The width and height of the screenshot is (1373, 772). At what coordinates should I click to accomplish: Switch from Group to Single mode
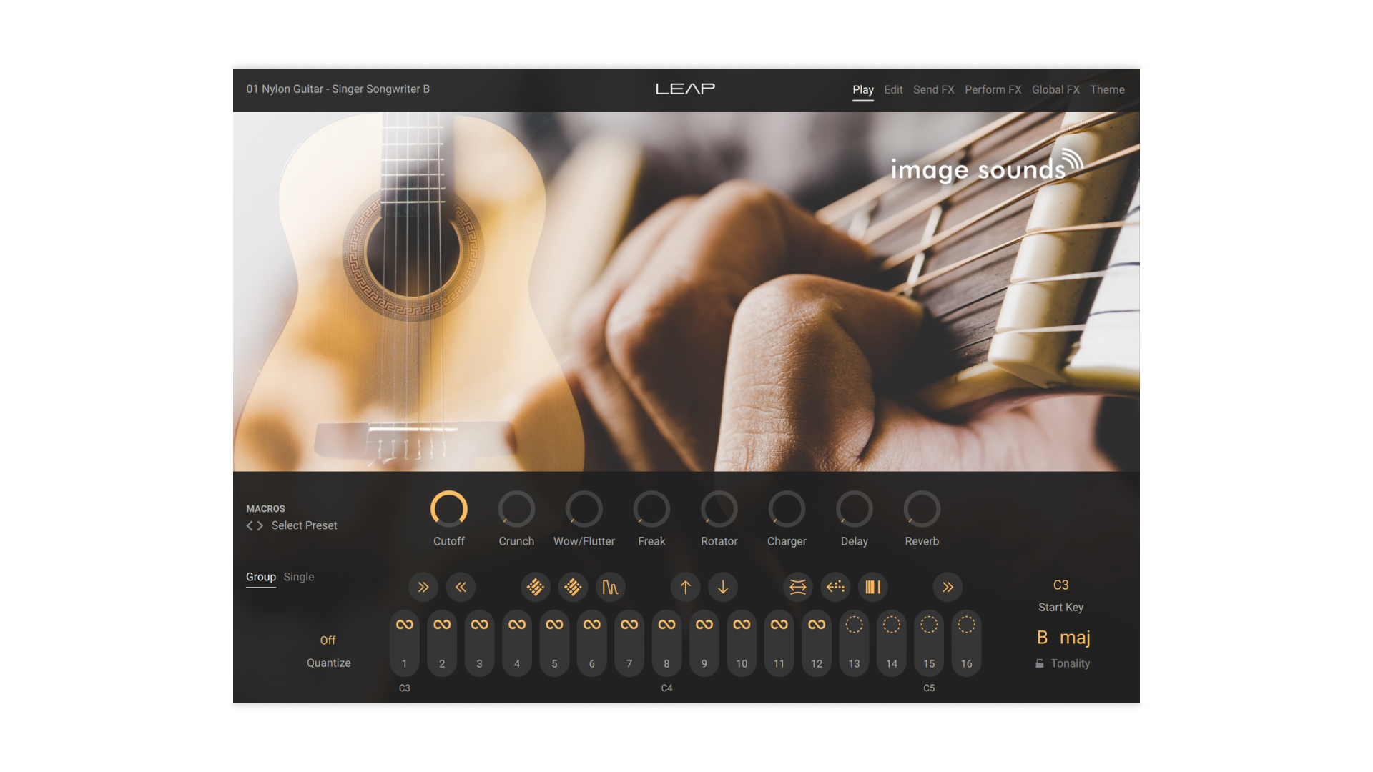coord(298,577)
